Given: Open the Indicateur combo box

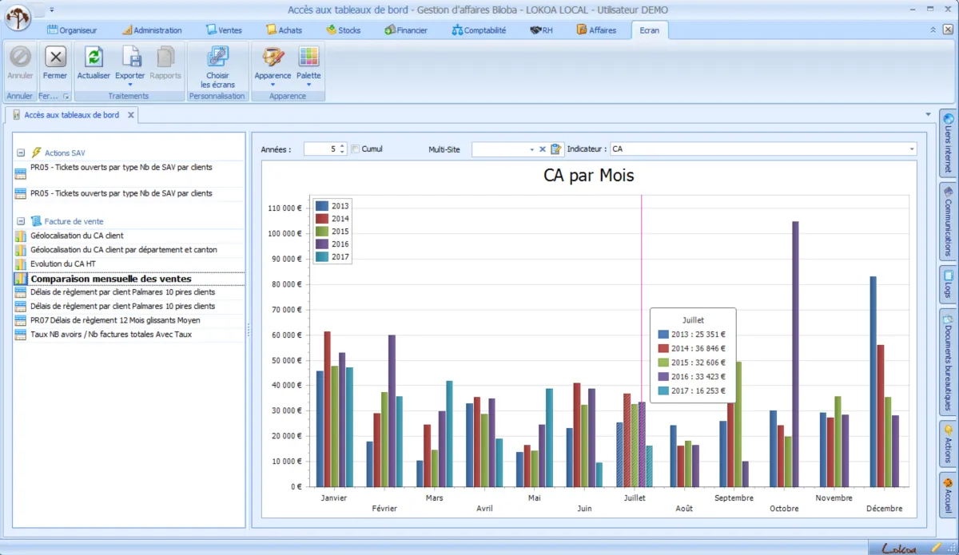Looking at the screenshot, I should [763, 149].
